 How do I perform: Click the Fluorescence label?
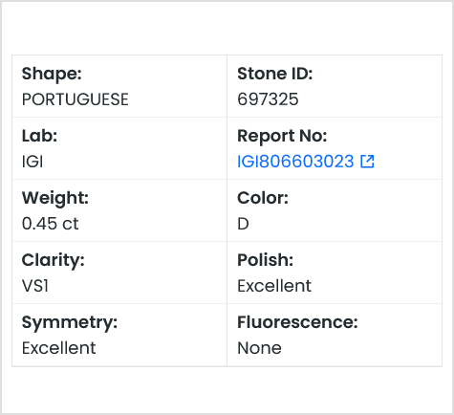click(297, 322)
